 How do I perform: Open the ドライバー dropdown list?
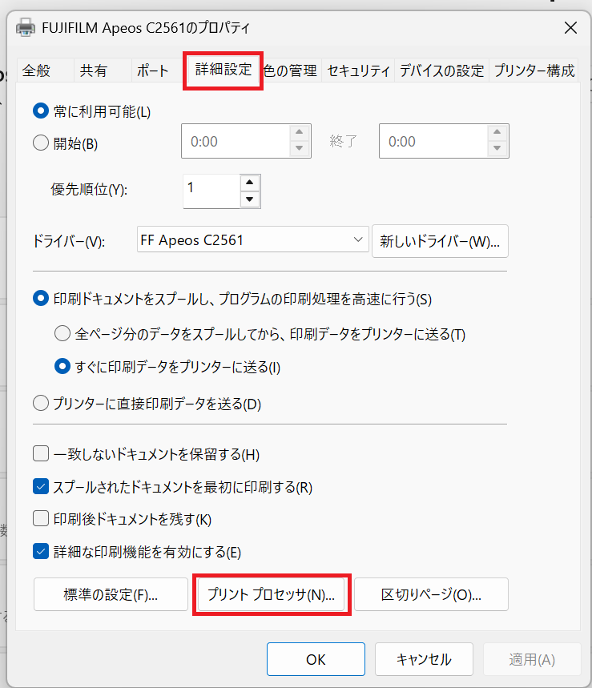point(252,239)
